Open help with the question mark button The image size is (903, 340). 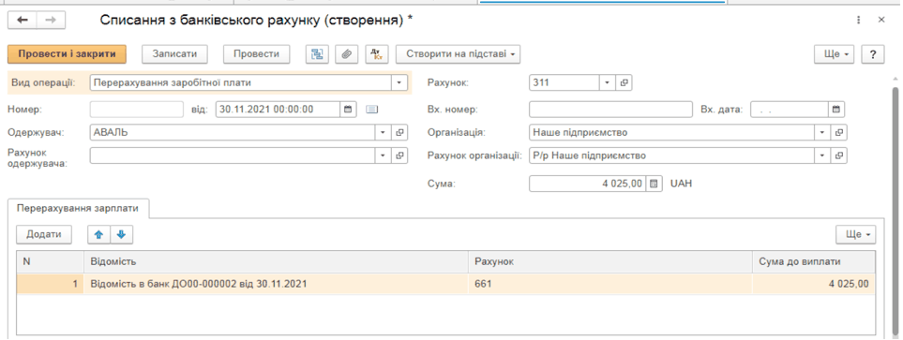(x=873, y=54)
